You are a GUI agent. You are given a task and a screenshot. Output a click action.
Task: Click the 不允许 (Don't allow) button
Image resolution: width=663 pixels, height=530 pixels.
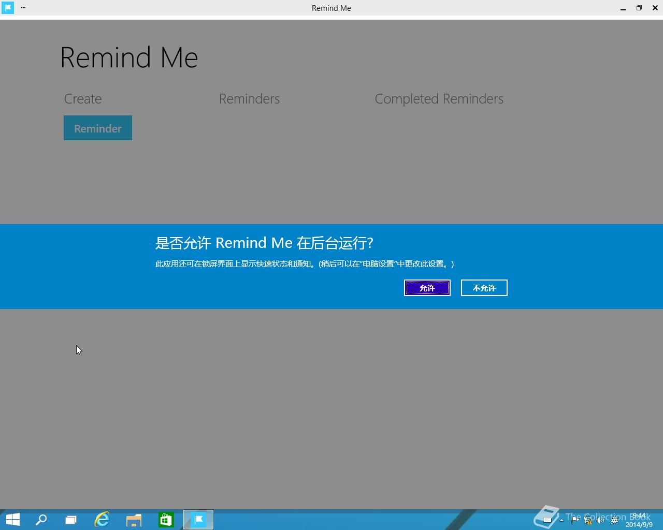pos(484,288)
